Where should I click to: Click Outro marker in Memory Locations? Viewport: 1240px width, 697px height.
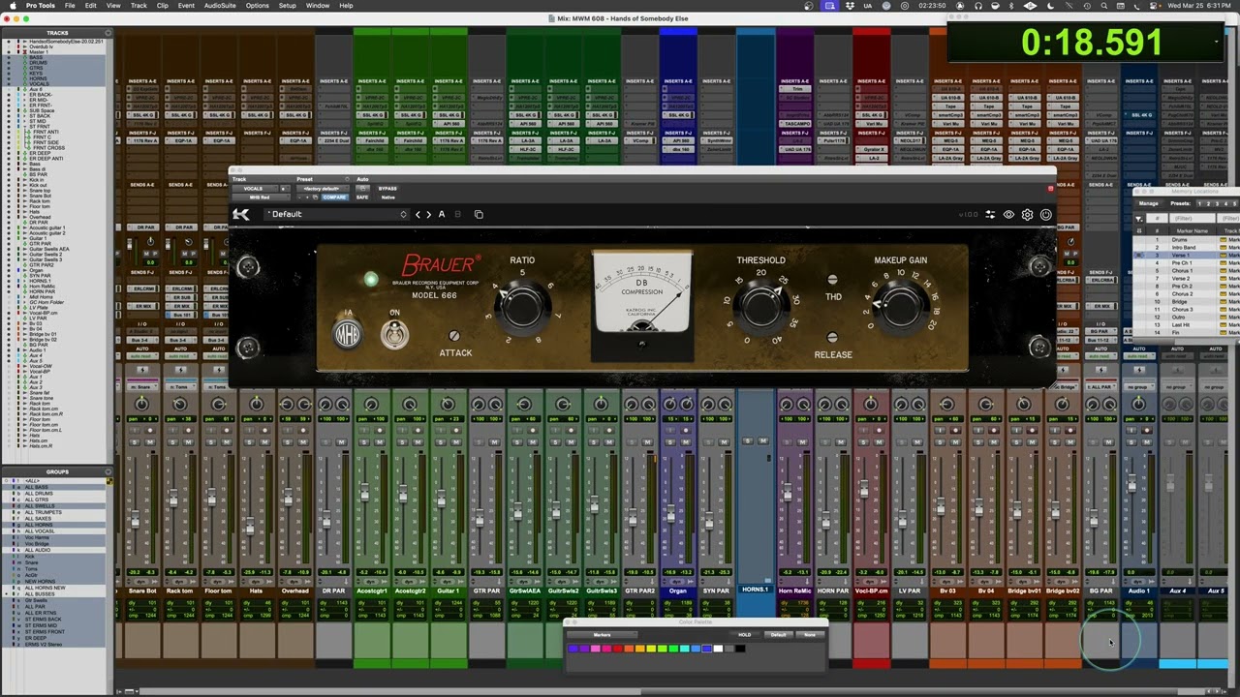(1181, 318)
